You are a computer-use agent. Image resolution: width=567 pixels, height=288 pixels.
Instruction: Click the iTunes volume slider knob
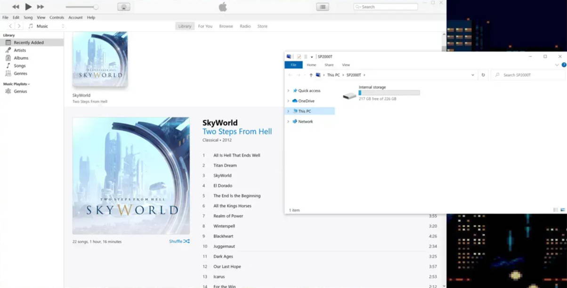coord(96,7)
